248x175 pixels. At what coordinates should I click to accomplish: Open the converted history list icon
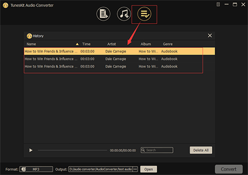pos(145,14)
